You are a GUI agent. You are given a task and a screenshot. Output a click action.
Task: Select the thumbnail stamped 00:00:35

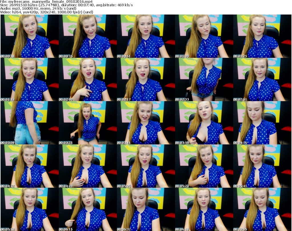point(88,36)
